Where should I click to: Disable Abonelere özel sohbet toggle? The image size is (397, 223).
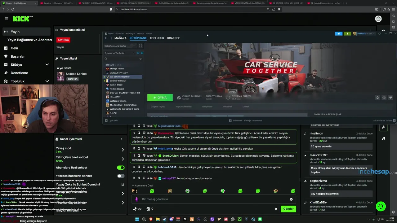[x=121, y=168]
